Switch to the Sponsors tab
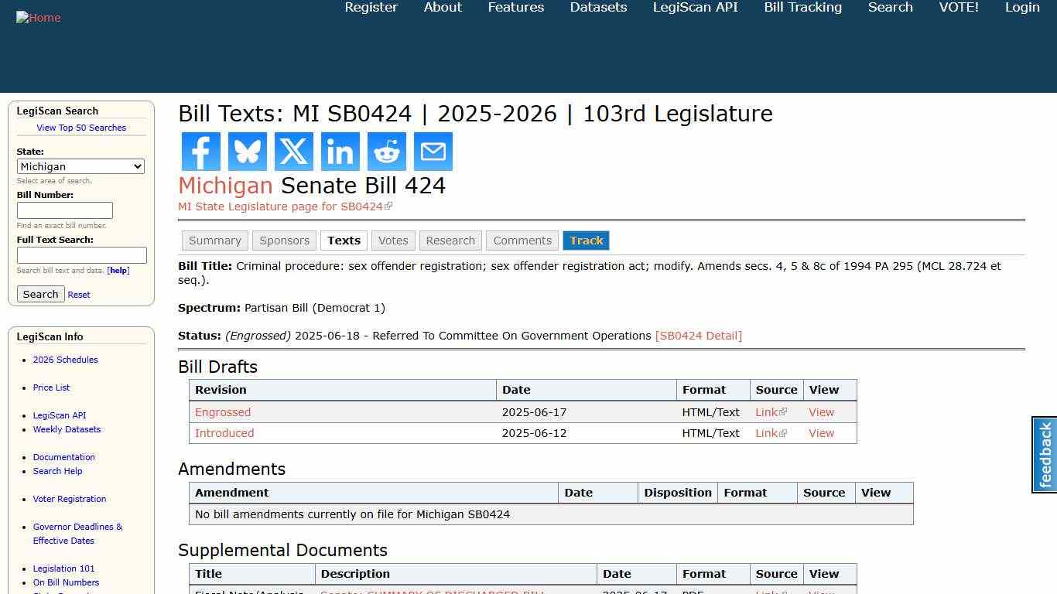1057x594 pixels. pos(284,241)
